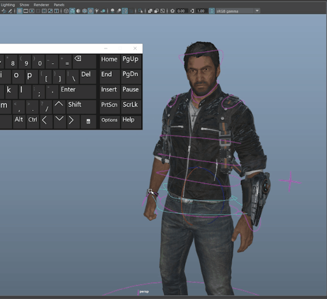Click Screen Space Ambient Occlusion icon

(112, 11)
